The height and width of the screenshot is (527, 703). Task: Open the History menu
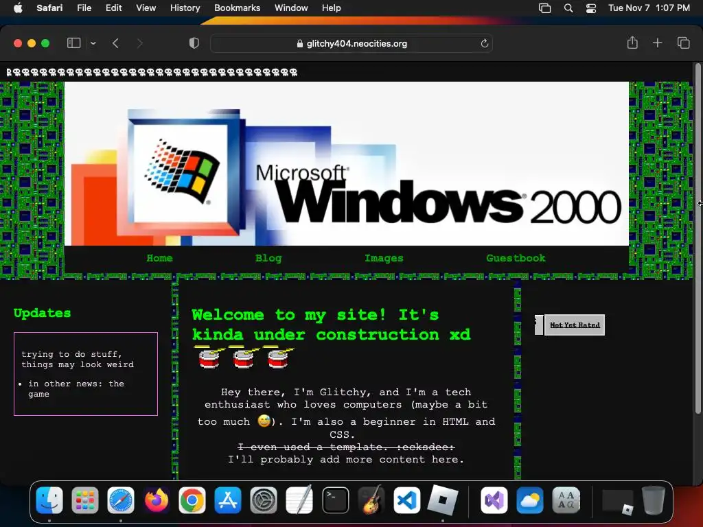(185, 8)
